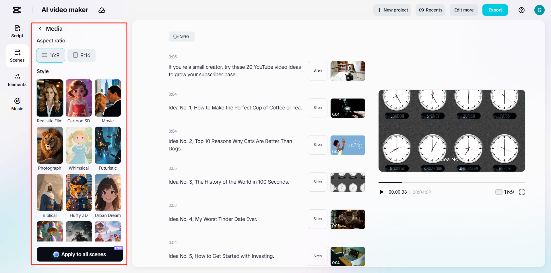551x273 pixels.
Task: Select the coffee scene clip thumbnail
Action: click(348, 108)
